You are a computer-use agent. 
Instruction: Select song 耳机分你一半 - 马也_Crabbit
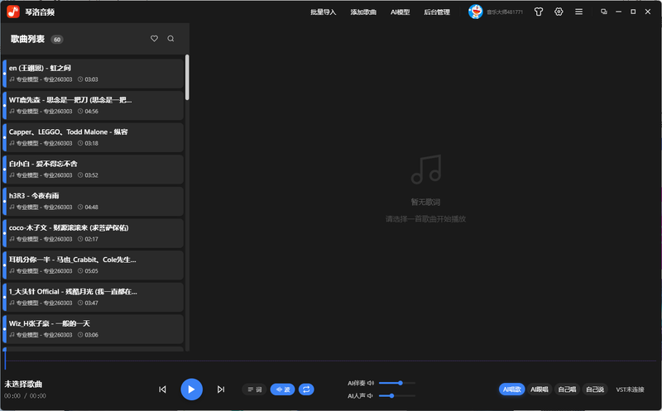93,265
